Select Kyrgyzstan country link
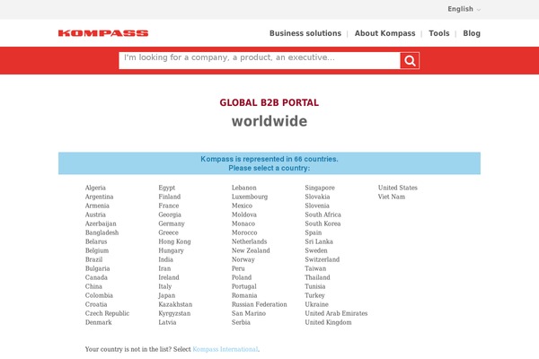The width and height of the screenshot is (539, 359). [x=174, y=313]
